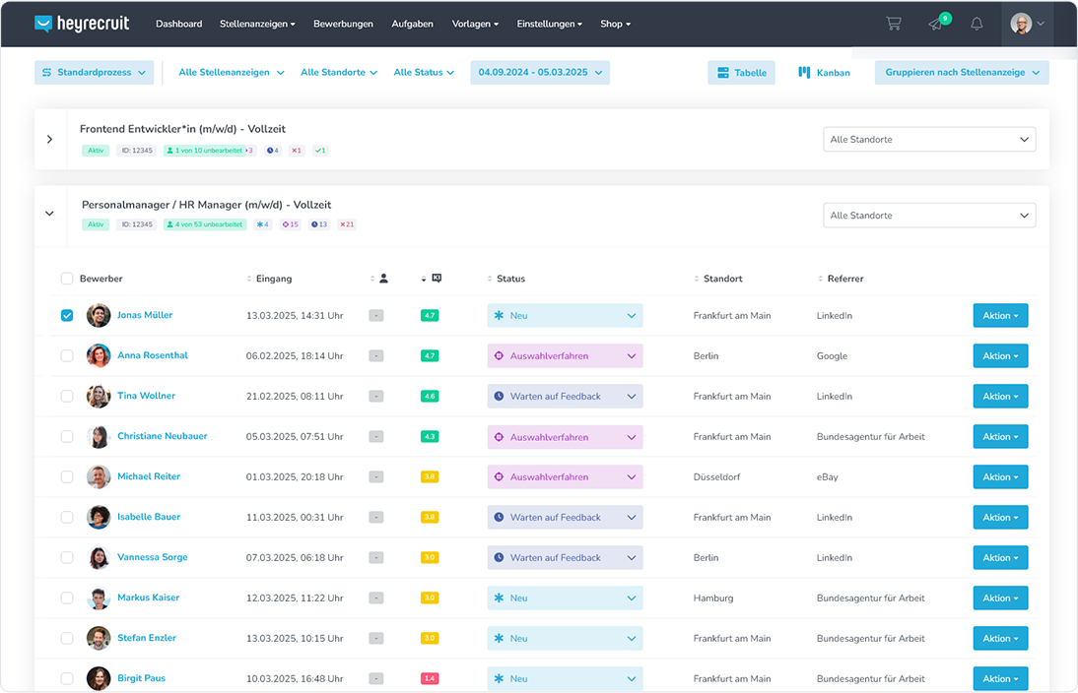The image size is (1078, 693).
Task: Open the Bewerbungen menu item
Action: click(x=343, y=24)
